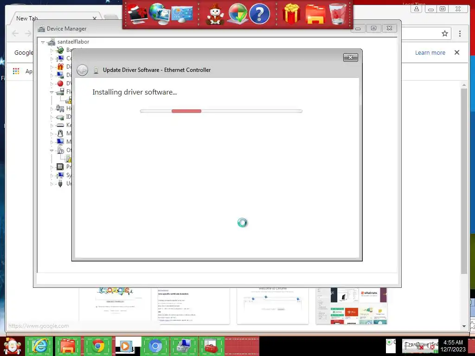Open the Chrome web store thumbnail

tap(352, 306)
